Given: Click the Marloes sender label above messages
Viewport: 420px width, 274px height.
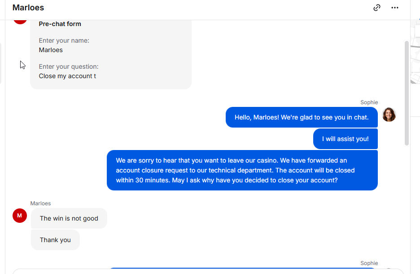Looking at the screenshot, I should pyautogui.click(x=41, y=203).
